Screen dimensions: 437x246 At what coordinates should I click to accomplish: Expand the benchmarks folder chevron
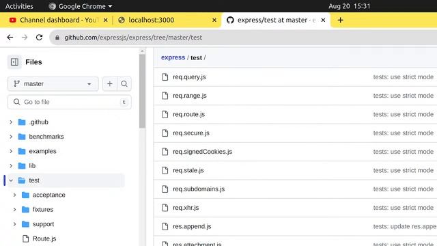[x=11, y=137]
